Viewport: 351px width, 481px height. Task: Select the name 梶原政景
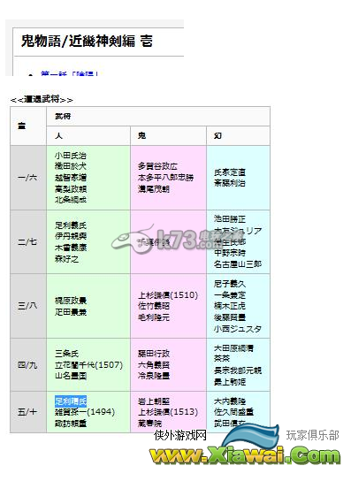coord(71,301)
